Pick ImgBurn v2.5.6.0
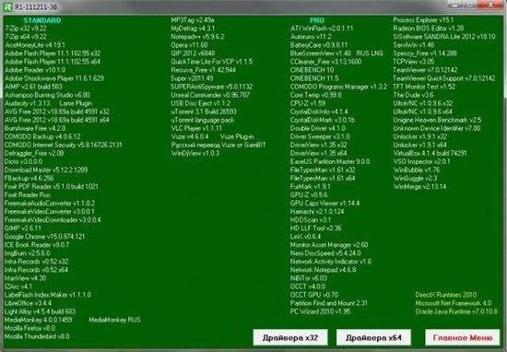 pos(27,253)
